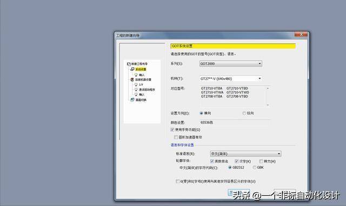Viewport: 346px width, 206px height.
Task: Open the 标准语言(R) 中文(简体) dropdown
Action: coord(246,154)
